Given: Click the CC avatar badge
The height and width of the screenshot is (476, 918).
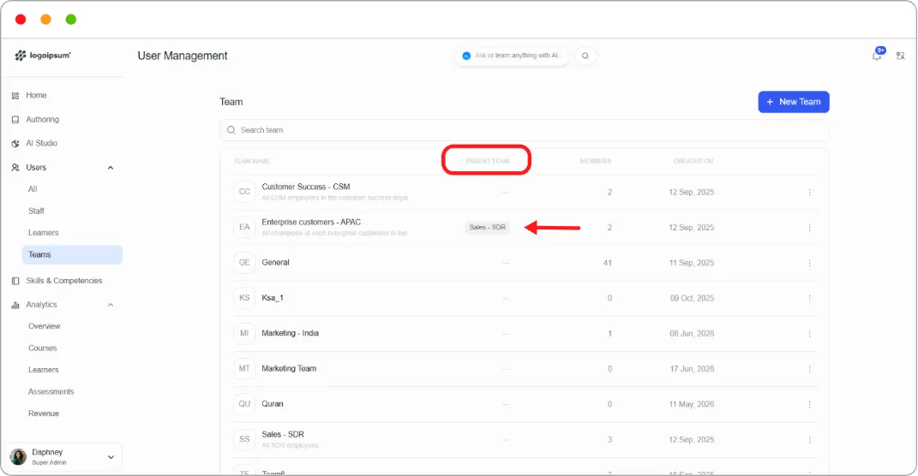Looking at the screenshot, I should point(244,192).
